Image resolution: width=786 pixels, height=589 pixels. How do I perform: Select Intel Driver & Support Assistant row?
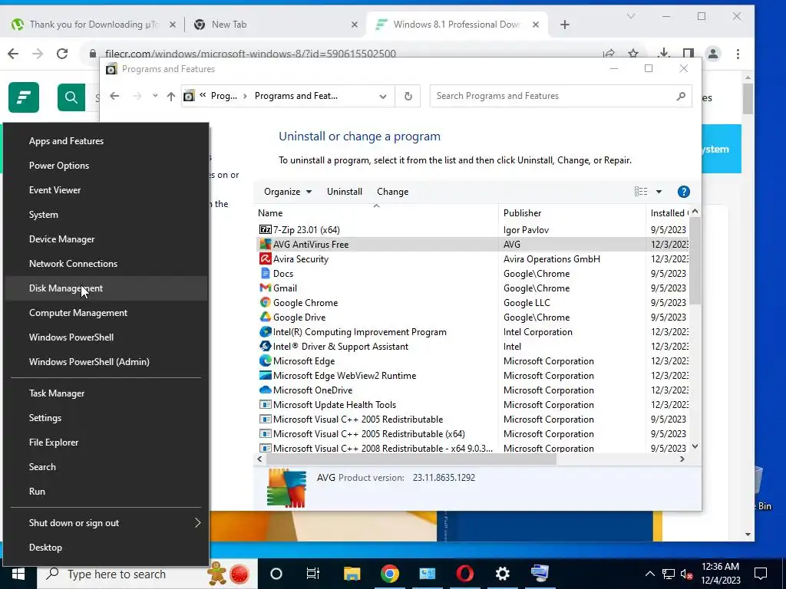pos(472,346)
